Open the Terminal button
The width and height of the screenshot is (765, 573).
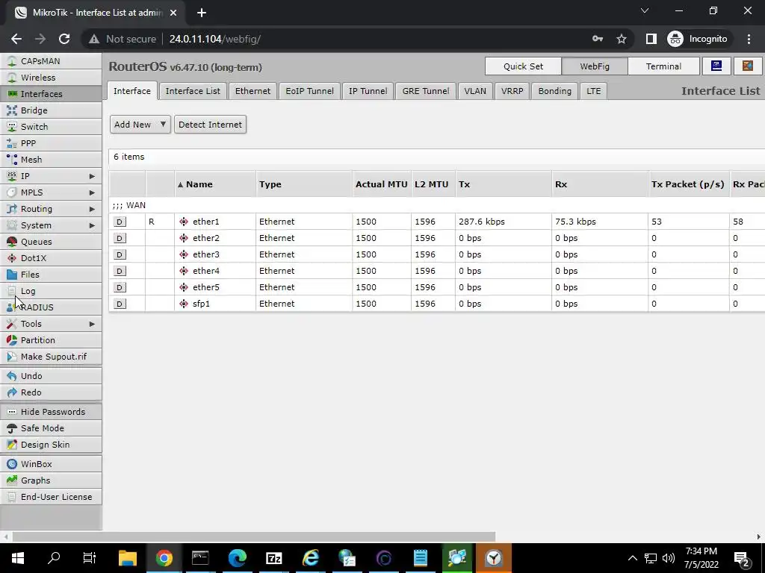click(663, 66)
